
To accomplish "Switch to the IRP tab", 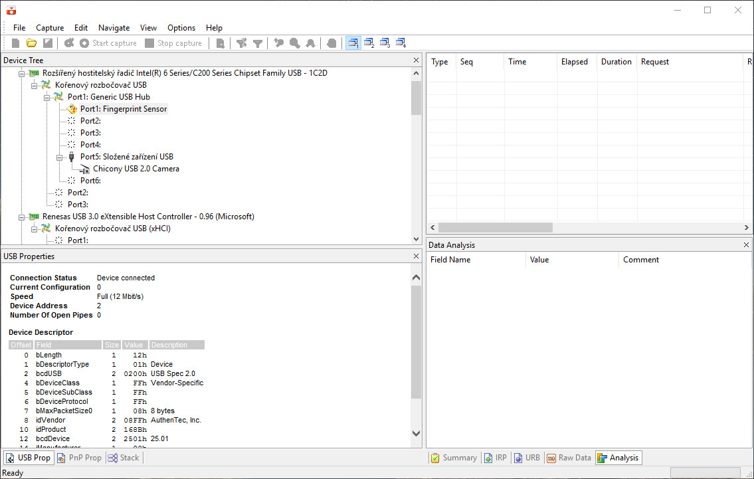I will (x=496, y=458).
